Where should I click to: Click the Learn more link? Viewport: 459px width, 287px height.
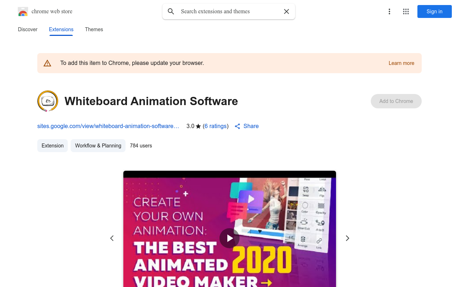click(x=401, y=63)
